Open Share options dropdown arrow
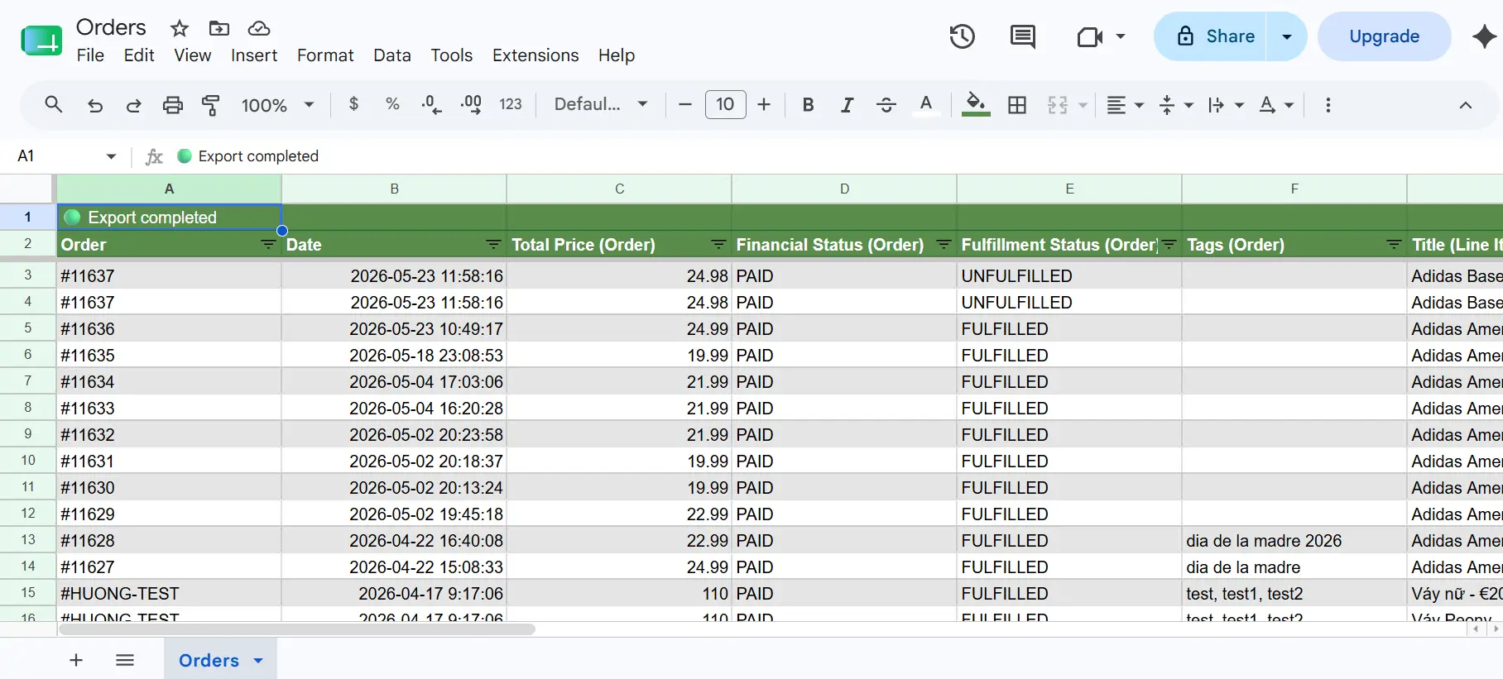The image size is (1503, 679). (x=1287, y=36)
